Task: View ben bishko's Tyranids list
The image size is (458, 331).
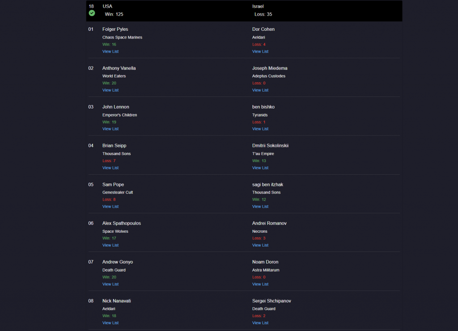Action: [x=260, y=129]
